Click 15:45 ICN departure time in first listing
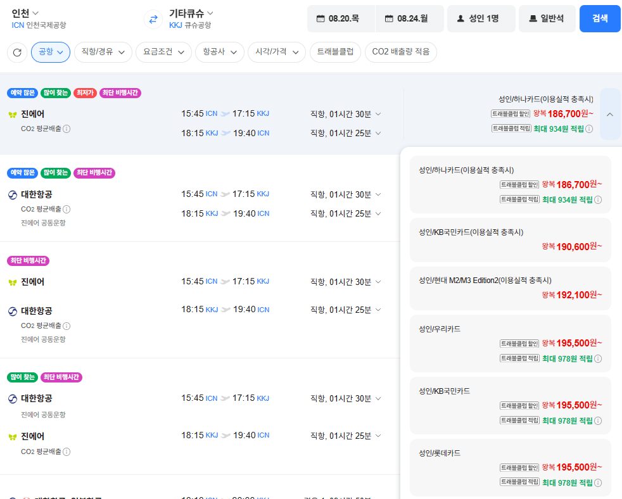 (x=199, y=114)
